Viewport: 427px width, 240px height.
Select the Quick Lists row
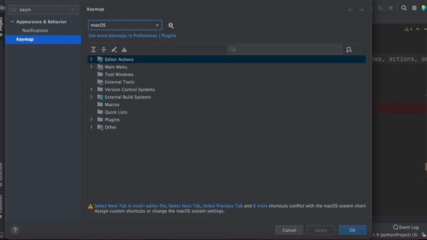coord(227,112)
